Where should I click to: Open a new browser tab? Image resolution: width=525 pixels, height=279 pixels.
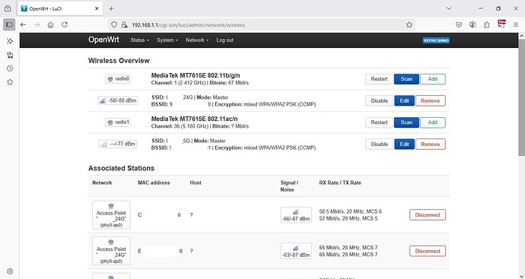click(112, 8)
